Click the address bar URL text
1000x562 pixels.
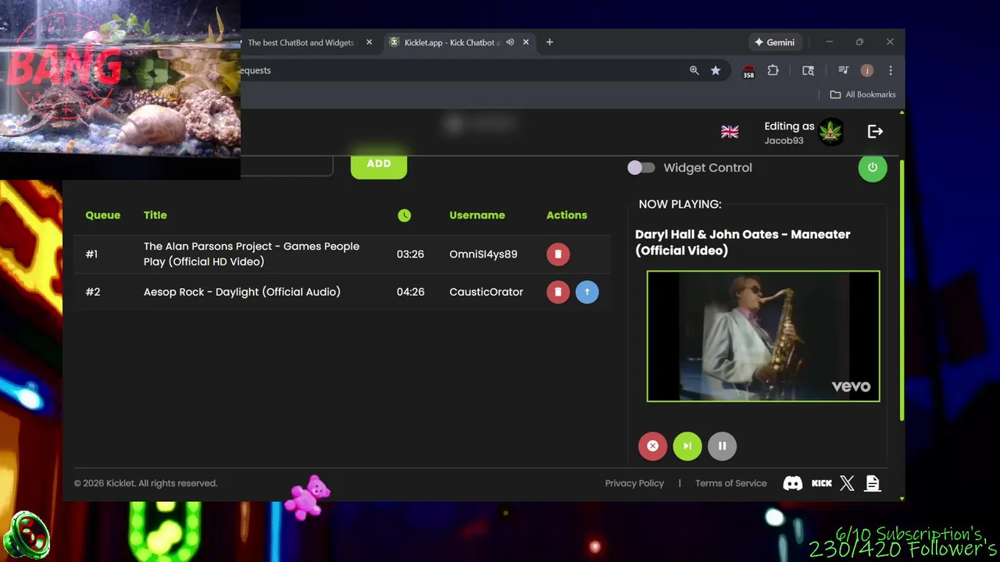coord(255,70)
